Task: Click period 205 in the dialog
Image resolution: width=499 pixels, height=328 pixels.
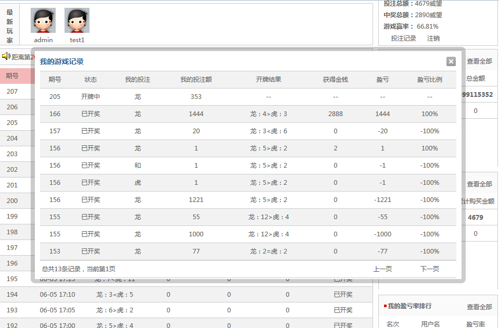Action: point(55,97)
